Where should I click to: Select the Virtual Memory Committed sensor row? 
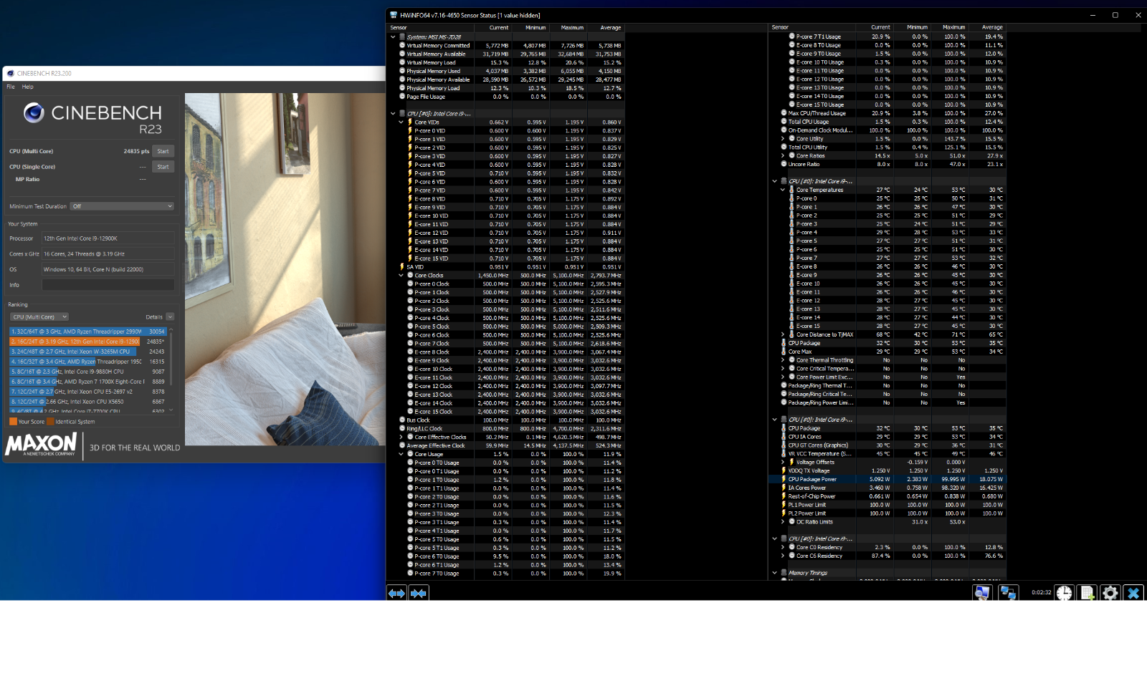(510, 45)
